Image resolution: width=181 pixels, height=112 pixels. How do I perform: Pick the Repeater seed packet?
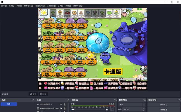click(102, 13)
